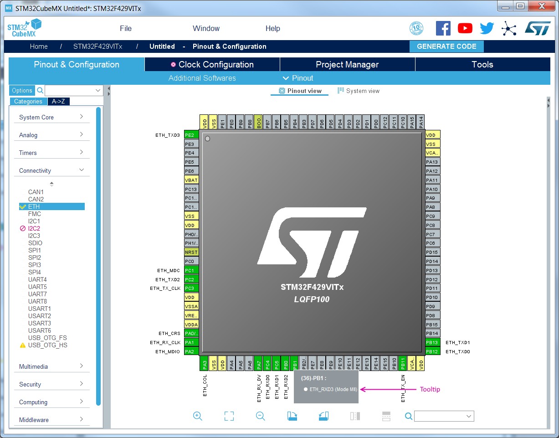Image resolution: width=559 pixels, height=438 pixels.
Task: Select the Categories tab
Action: pos(28,102)
